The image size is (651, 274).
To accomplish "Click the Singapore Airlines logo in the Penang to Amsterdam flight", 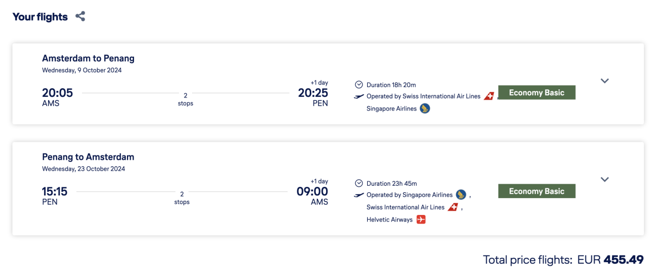I will pyautogui.click(x=461, y=195).
